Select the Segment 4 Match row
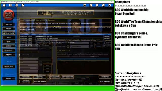The width and height of the screenshot is (162, 91). point(65,42)
